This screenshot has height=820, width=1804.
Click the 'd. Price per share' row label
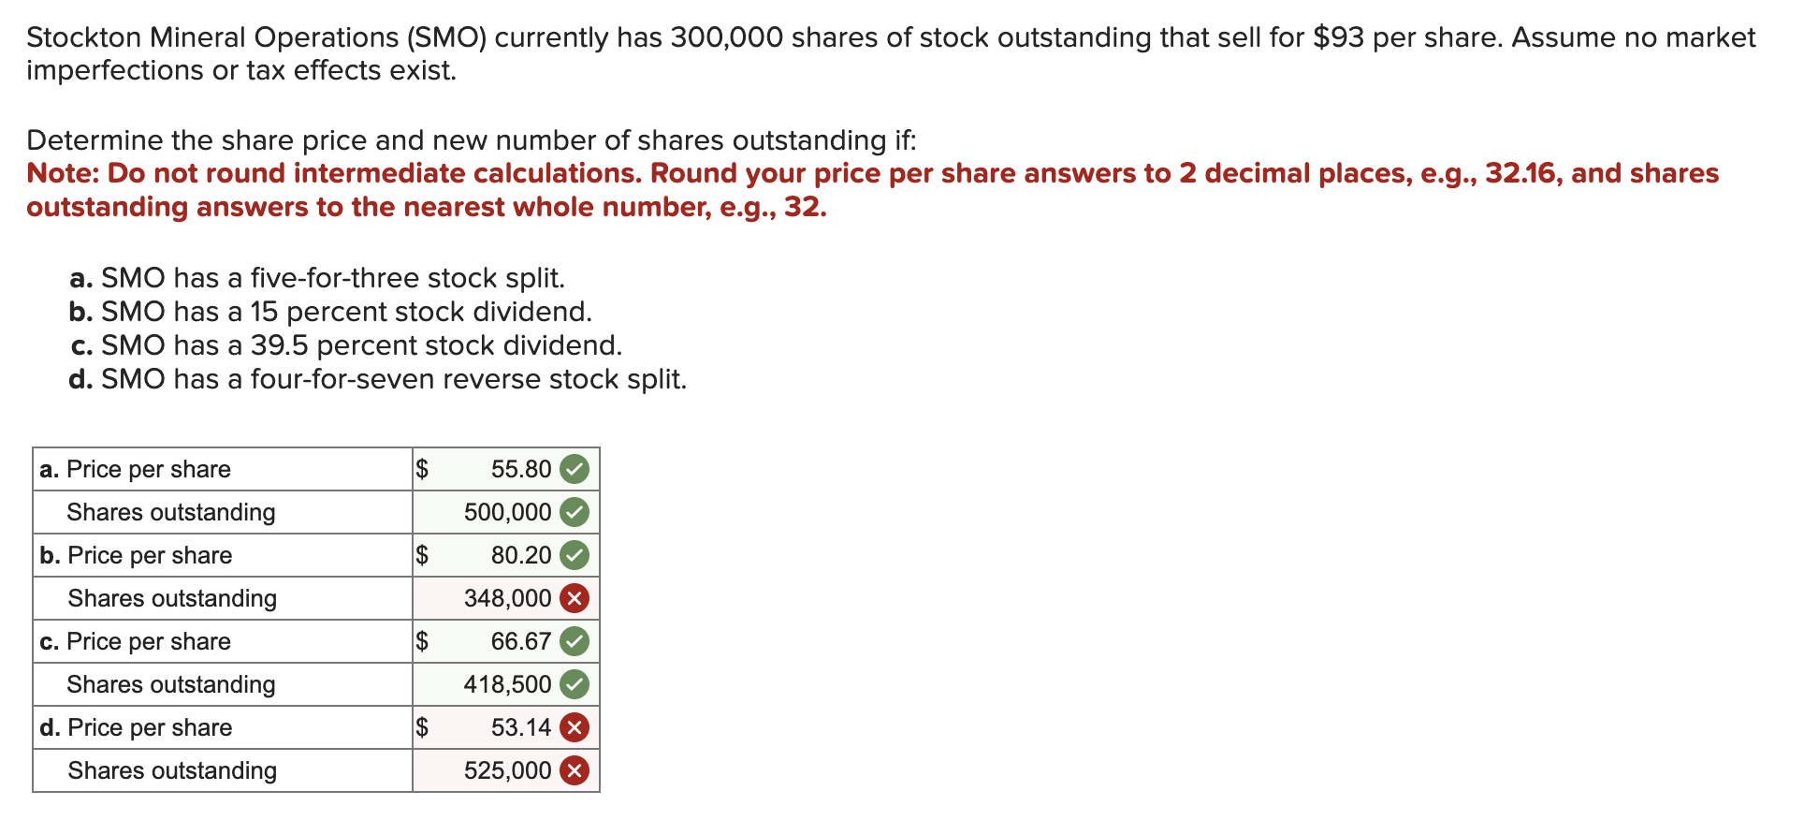[x=137, y=727]
